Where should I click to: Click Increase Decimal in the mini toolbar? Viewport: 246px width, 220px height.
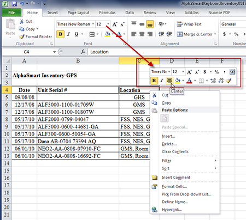(x=213, y=81)
